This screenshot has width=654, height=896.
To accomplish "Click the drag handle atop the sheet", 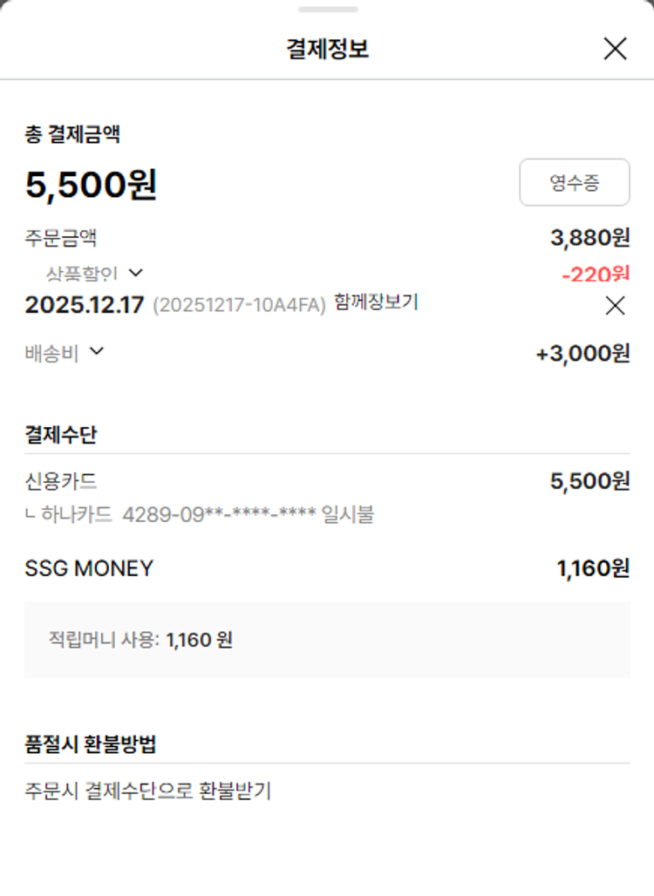I will [x=327, y=10].
